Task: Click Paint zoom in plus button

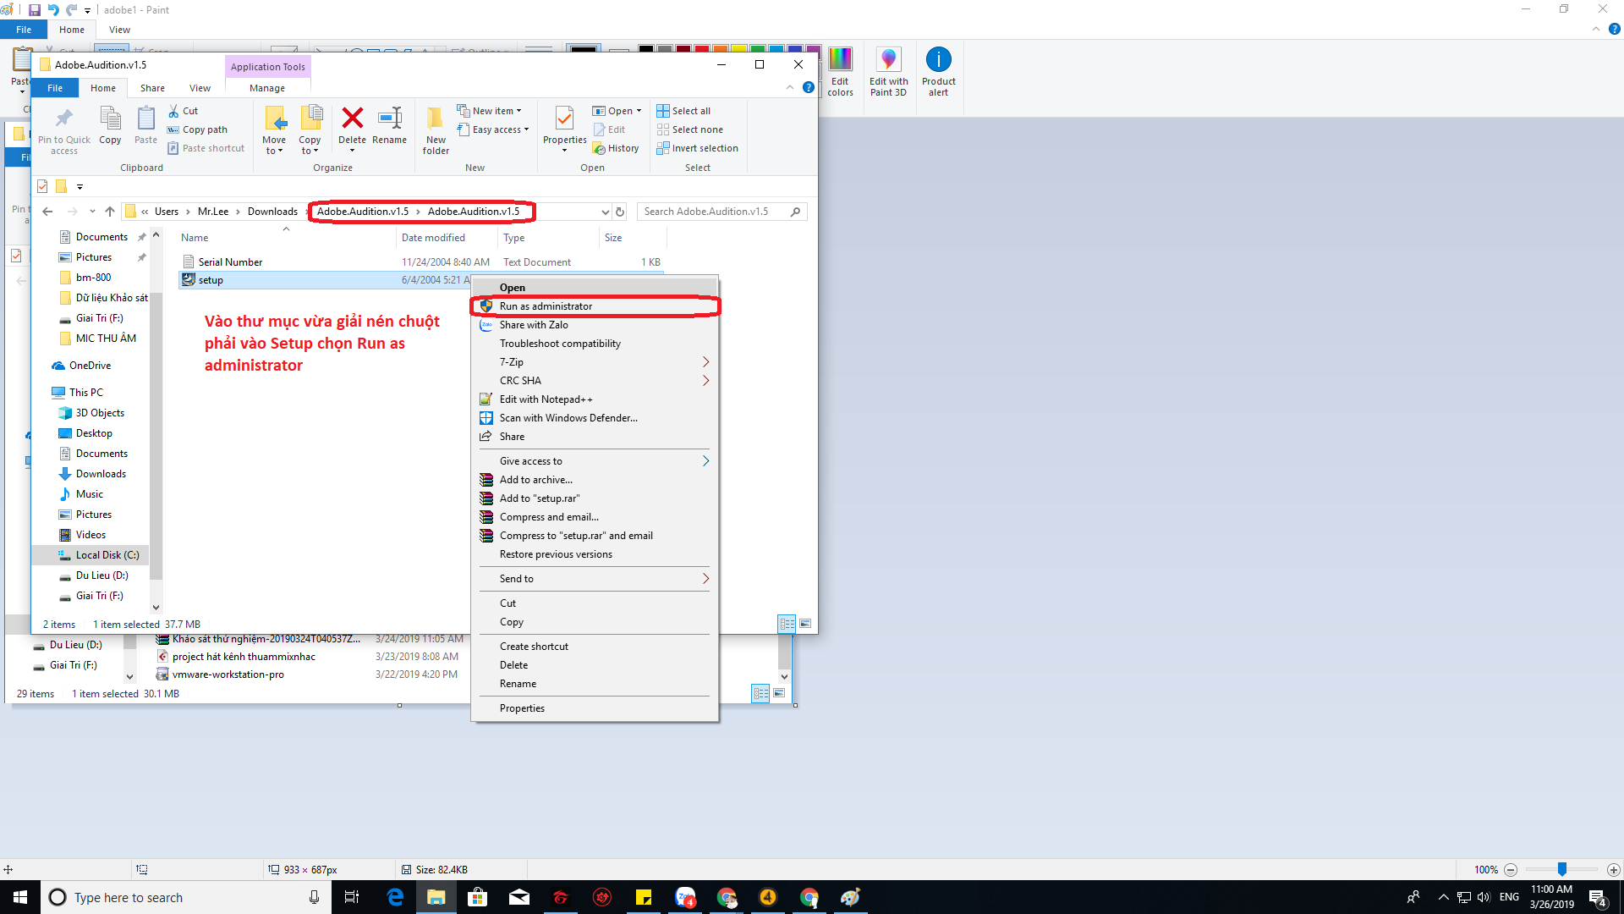Action: pyautogui.click(x=1614, y=869)
